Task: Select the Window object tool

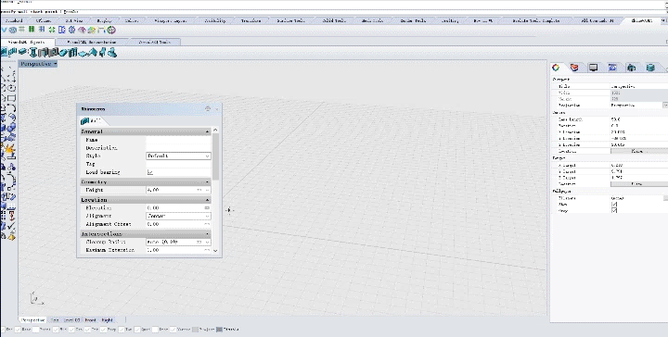Action: pyautogui.click(x=53, y=52)
